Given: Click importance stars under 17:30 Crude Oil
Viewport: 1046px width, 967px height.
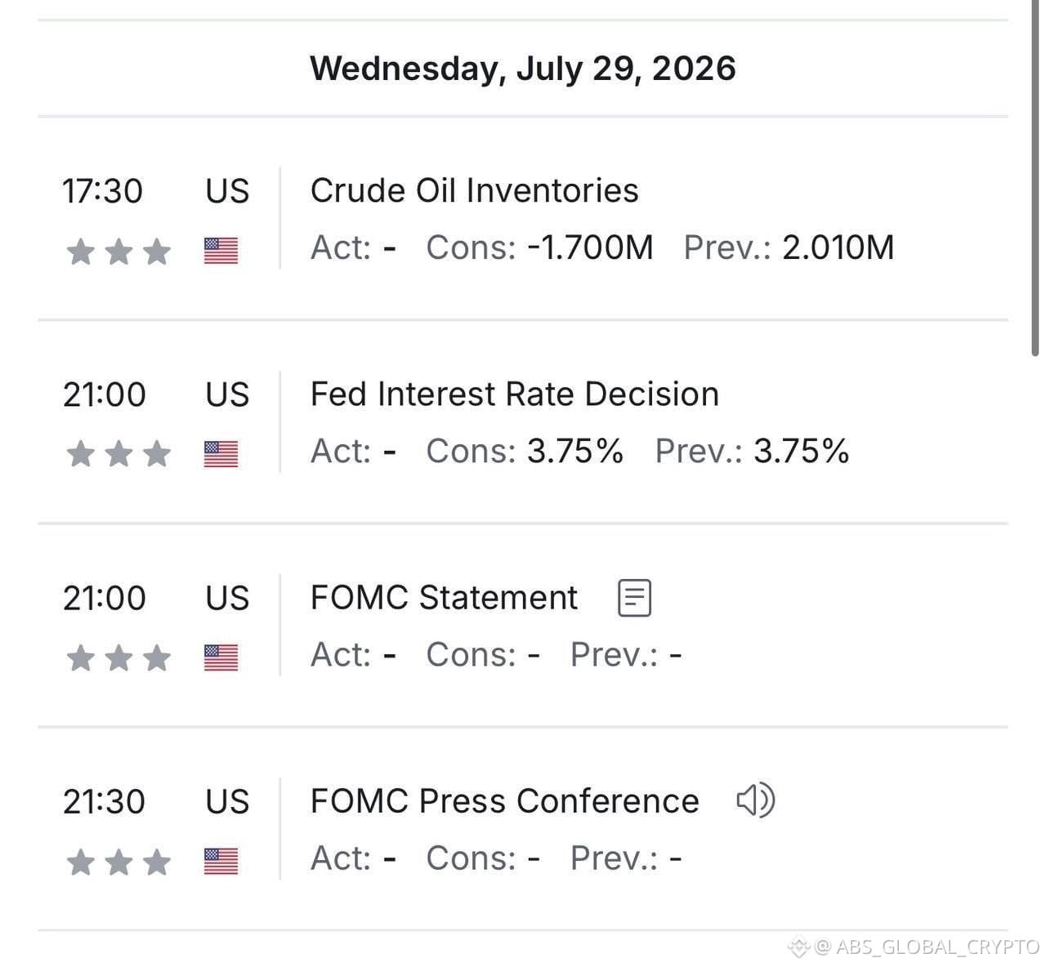Looking at the screenshot, I should (118, 251).
